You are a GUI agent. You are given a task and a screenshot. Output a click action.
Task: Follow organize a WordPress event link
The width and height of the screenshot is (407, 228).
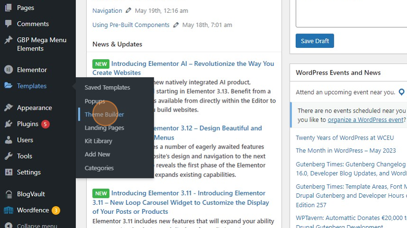[x=365, y=120]
